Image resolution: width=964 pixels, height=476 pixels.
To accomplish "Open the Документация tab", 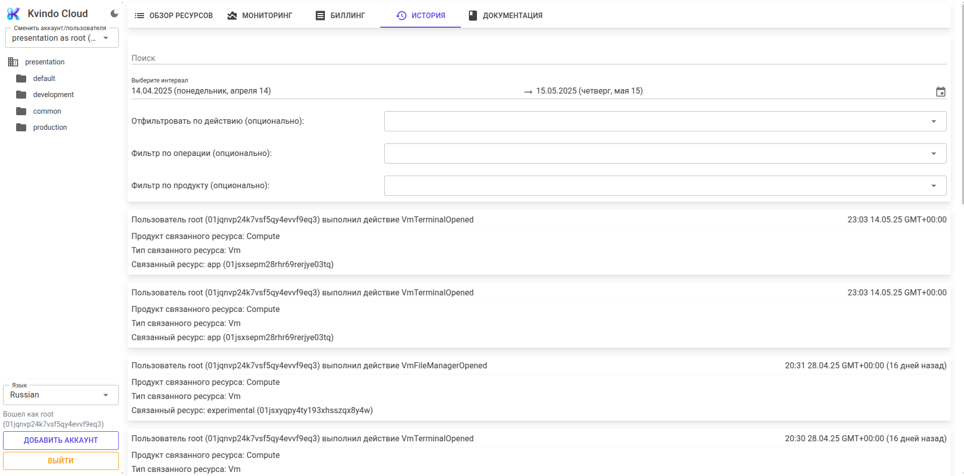I will [505, 16].
